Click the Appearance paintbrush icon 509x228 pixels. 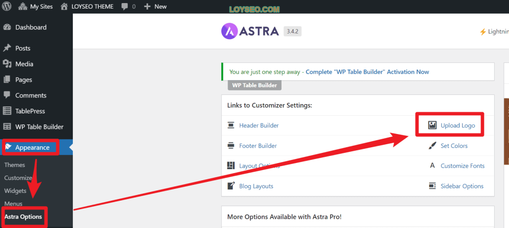[x=9, y=147]
